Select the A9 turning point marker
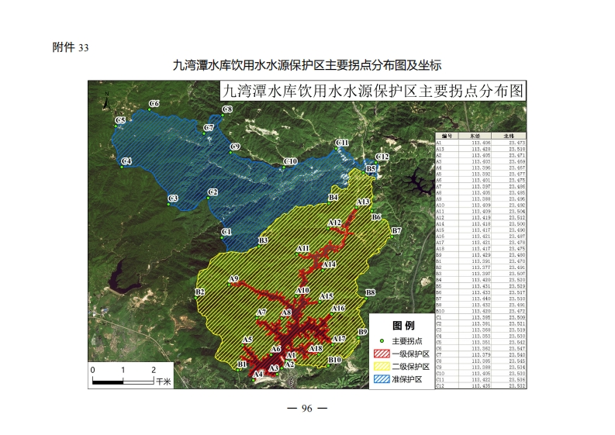The width and height of the screenshot is (615, 435). click(x=227, y=284)
